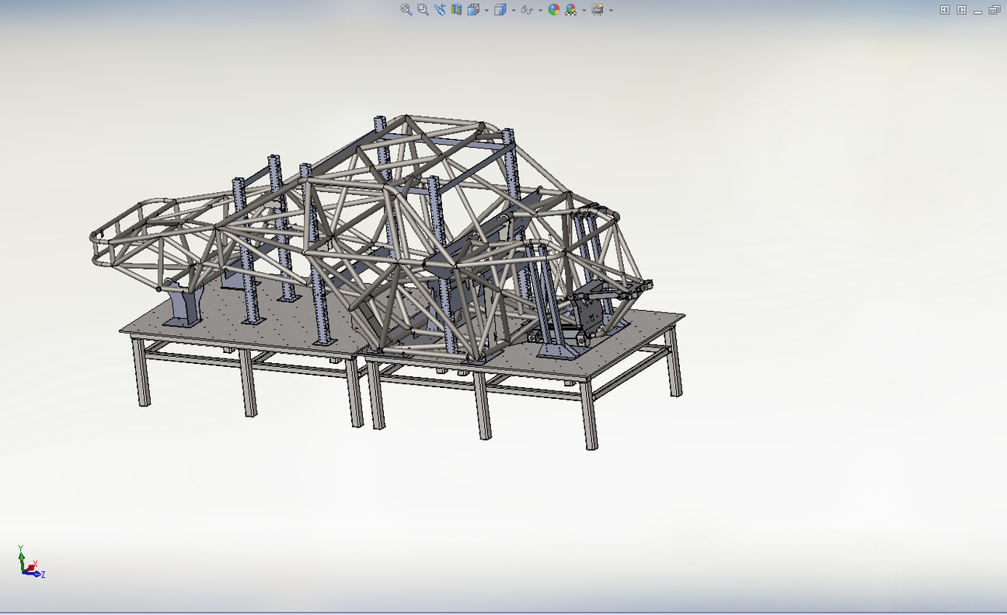Viewport: 1007px width, 615px height.
Task: Expand the View Settings dropdown arrow
Action: 611,11
